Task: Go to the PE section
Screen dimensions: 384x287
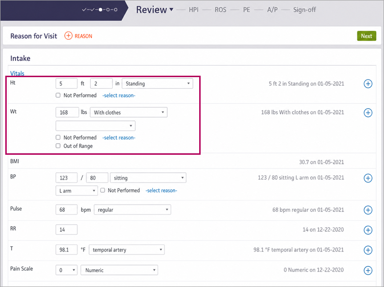Action: (246, 10)
